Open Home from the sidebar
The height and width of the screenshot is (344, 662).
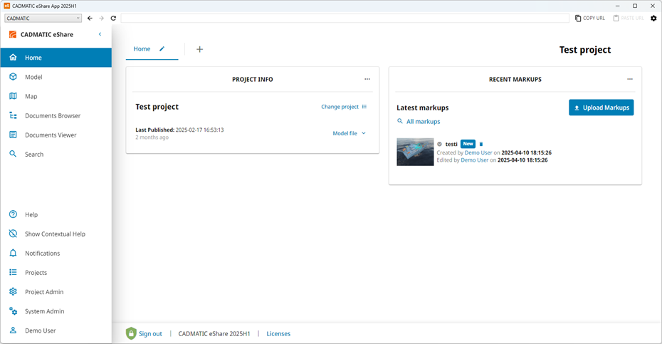(56, 58)
